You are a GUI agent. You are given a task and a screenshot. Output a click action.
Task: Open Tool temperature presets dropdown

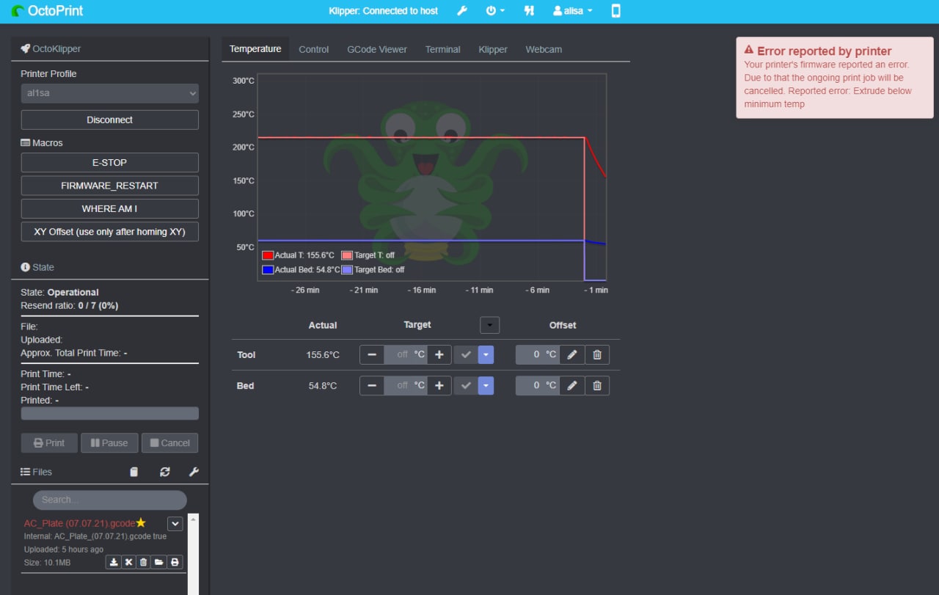pyautogui.click(x=486, y=355)
